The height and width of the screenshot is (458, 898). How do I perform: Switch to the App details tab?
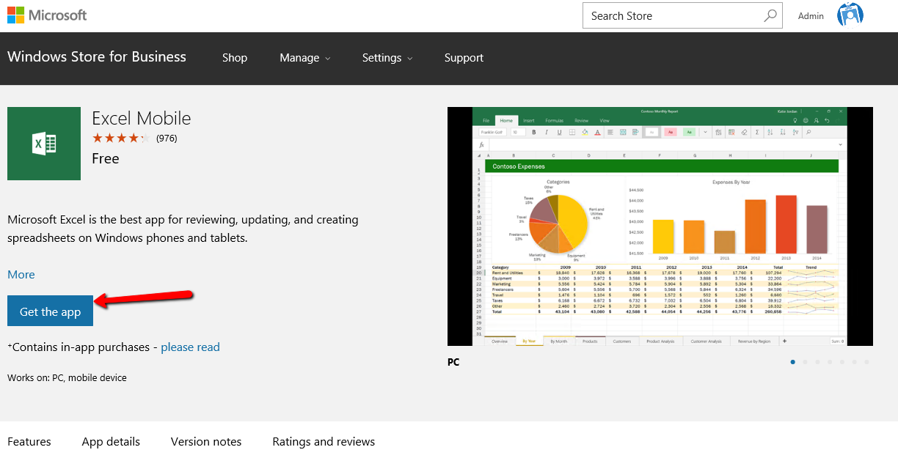pos(111,441)
